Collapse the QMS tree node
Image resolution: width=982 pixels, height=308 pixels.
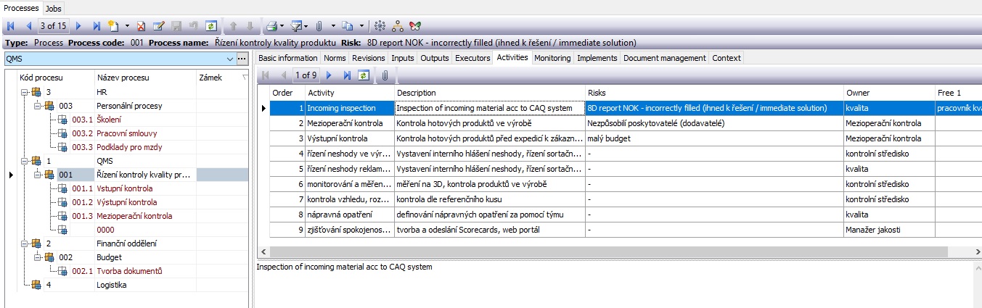[25, 161]
